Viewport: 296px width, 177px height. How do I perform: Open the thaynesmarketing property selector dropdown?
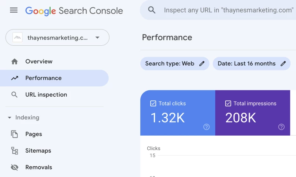tap(57, 38)
